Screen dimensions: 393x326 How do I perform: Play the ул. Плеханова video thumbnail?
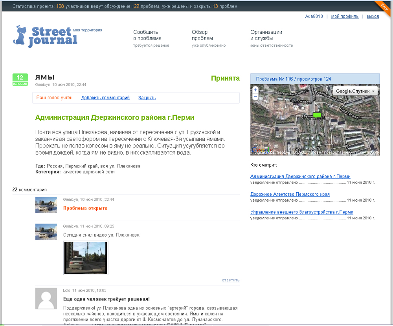pyautogui.click(x=86, y=258)
